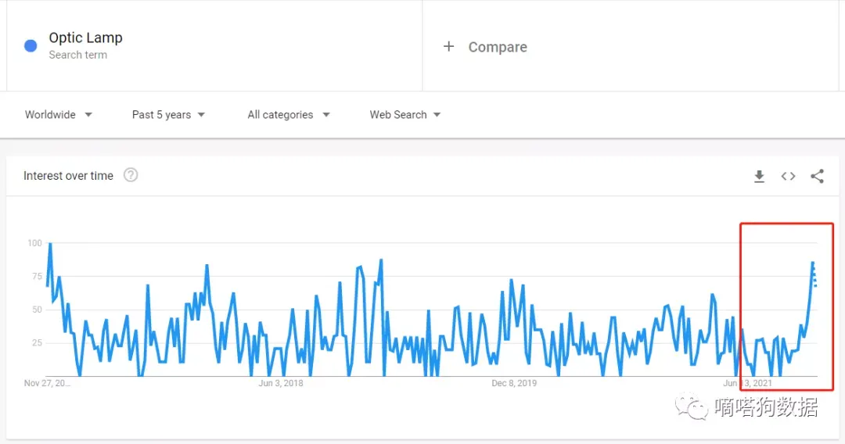Click the blue Optic Lamp color dot
Image resolution: width=845 pixels, height=444 pixels.
[31, 46]
